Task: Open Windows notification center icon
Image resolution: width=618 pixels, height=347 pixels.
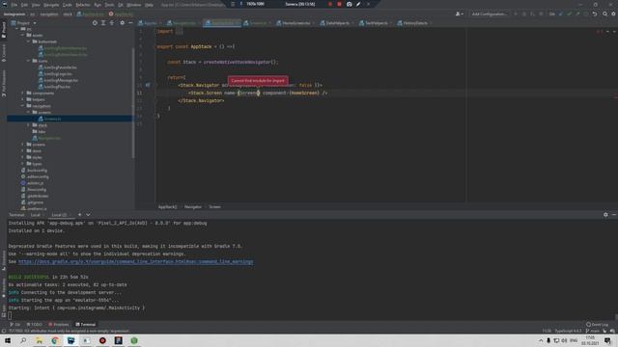Action: coord(607,340)
